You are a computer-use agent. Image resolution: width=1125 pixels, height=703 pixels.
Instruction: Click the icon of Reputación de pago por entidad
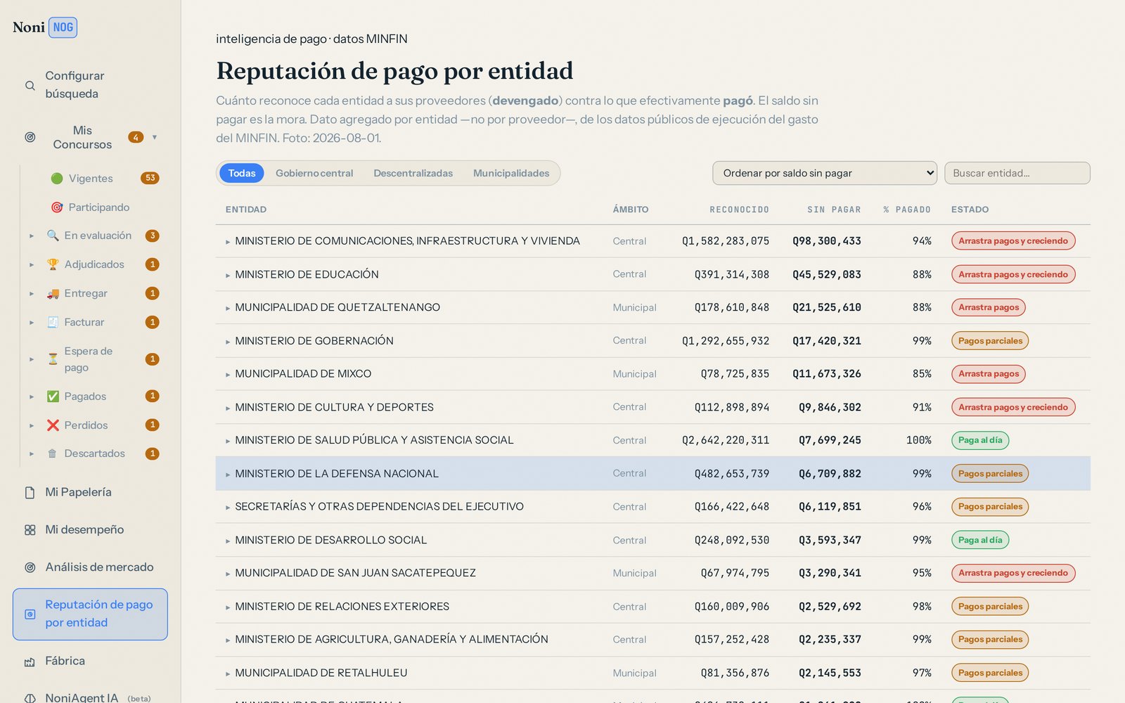[x=30, y=614]
